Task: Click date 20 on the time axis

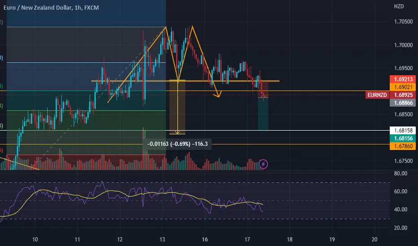Action: point(374,239)
